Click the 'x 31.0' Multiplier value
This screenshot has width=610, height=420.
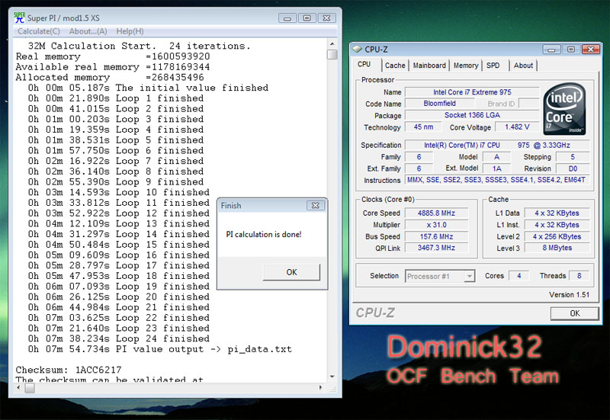pyautogui.click(x=436, y=225)
